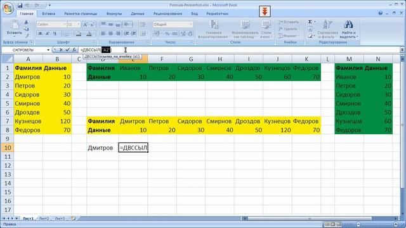Click Increase Font Size icon
Viewport: 406px width, 228px height.
[x=85, y=24]
